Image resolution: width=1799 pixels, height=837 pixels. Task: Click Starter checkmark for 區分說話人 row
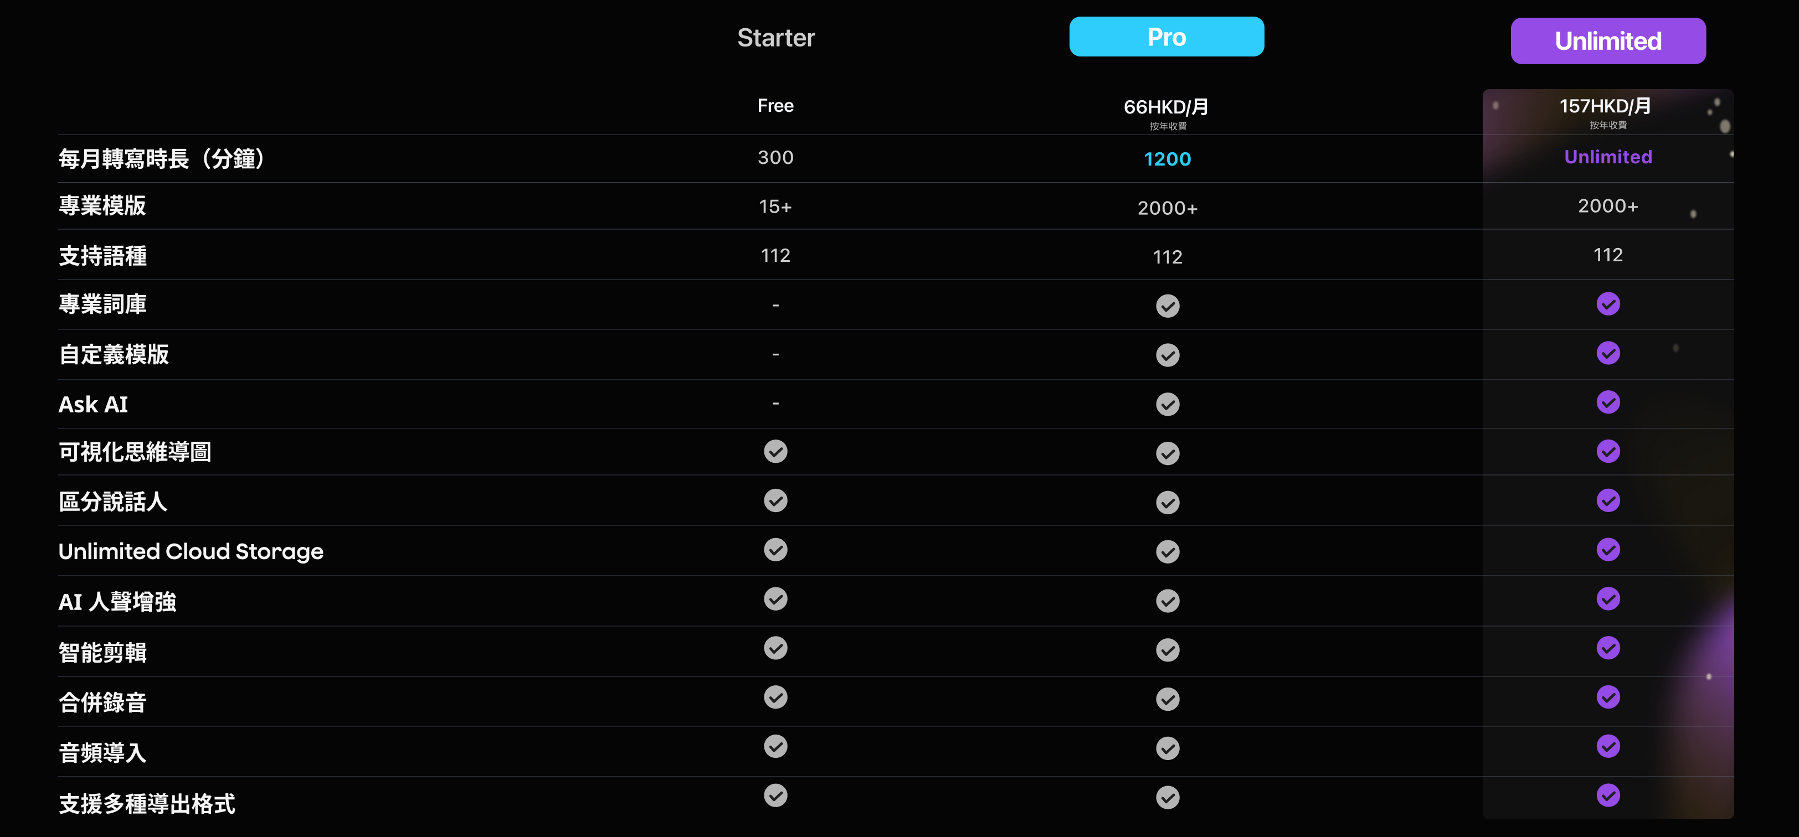tap(775, 500)
